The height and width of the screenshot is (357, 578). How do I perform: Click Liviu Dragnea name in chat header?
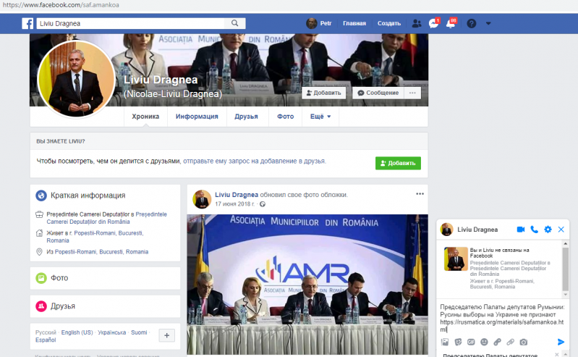[477, 230]
